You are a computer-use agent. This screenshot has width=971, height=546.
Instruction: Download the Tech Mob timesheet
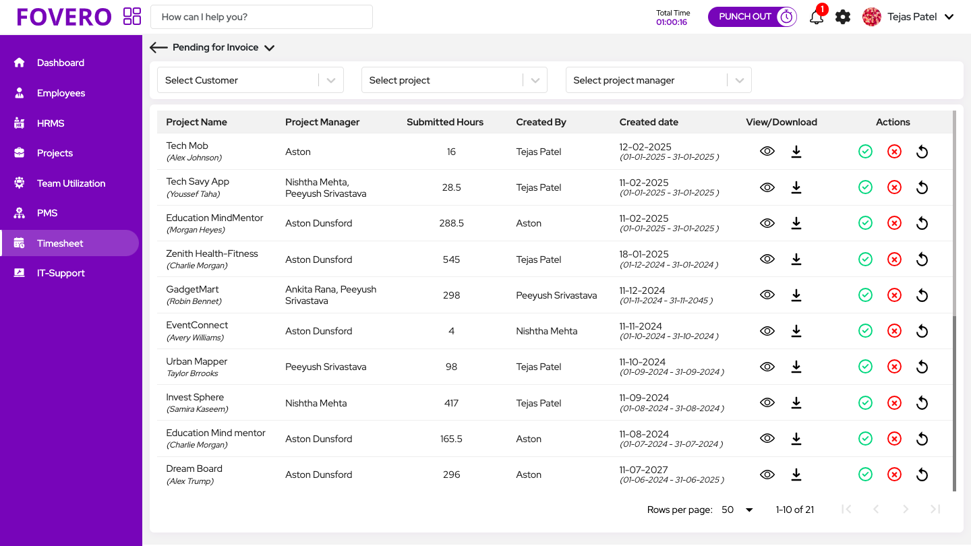click(x=796, y=152)
